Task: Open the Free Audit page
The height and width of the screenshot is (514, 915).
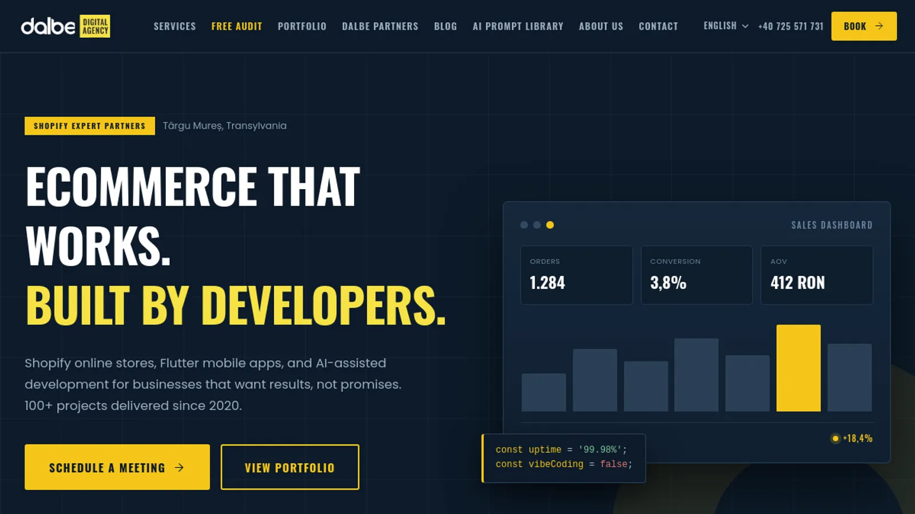Action: (x=237, y=26)
